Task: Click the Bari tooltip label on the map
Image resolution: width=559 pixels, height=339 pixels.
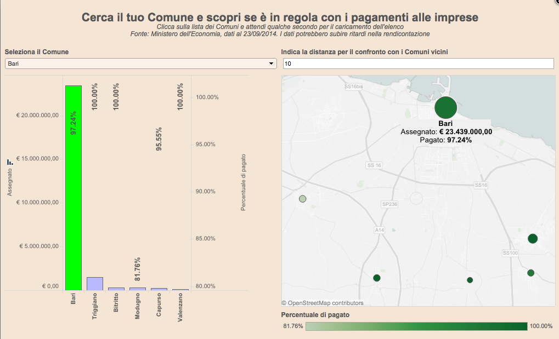Action: click(446, 124)
